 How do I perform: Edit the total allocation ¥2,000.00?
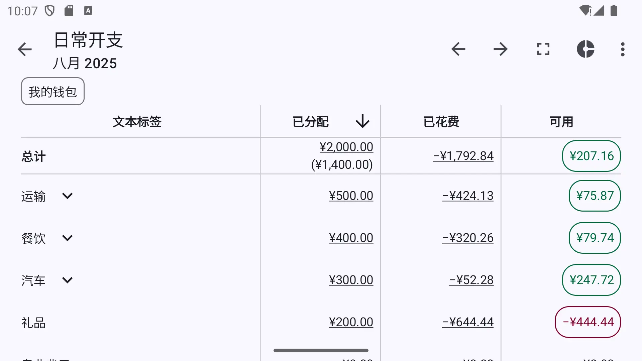point(346,147)
